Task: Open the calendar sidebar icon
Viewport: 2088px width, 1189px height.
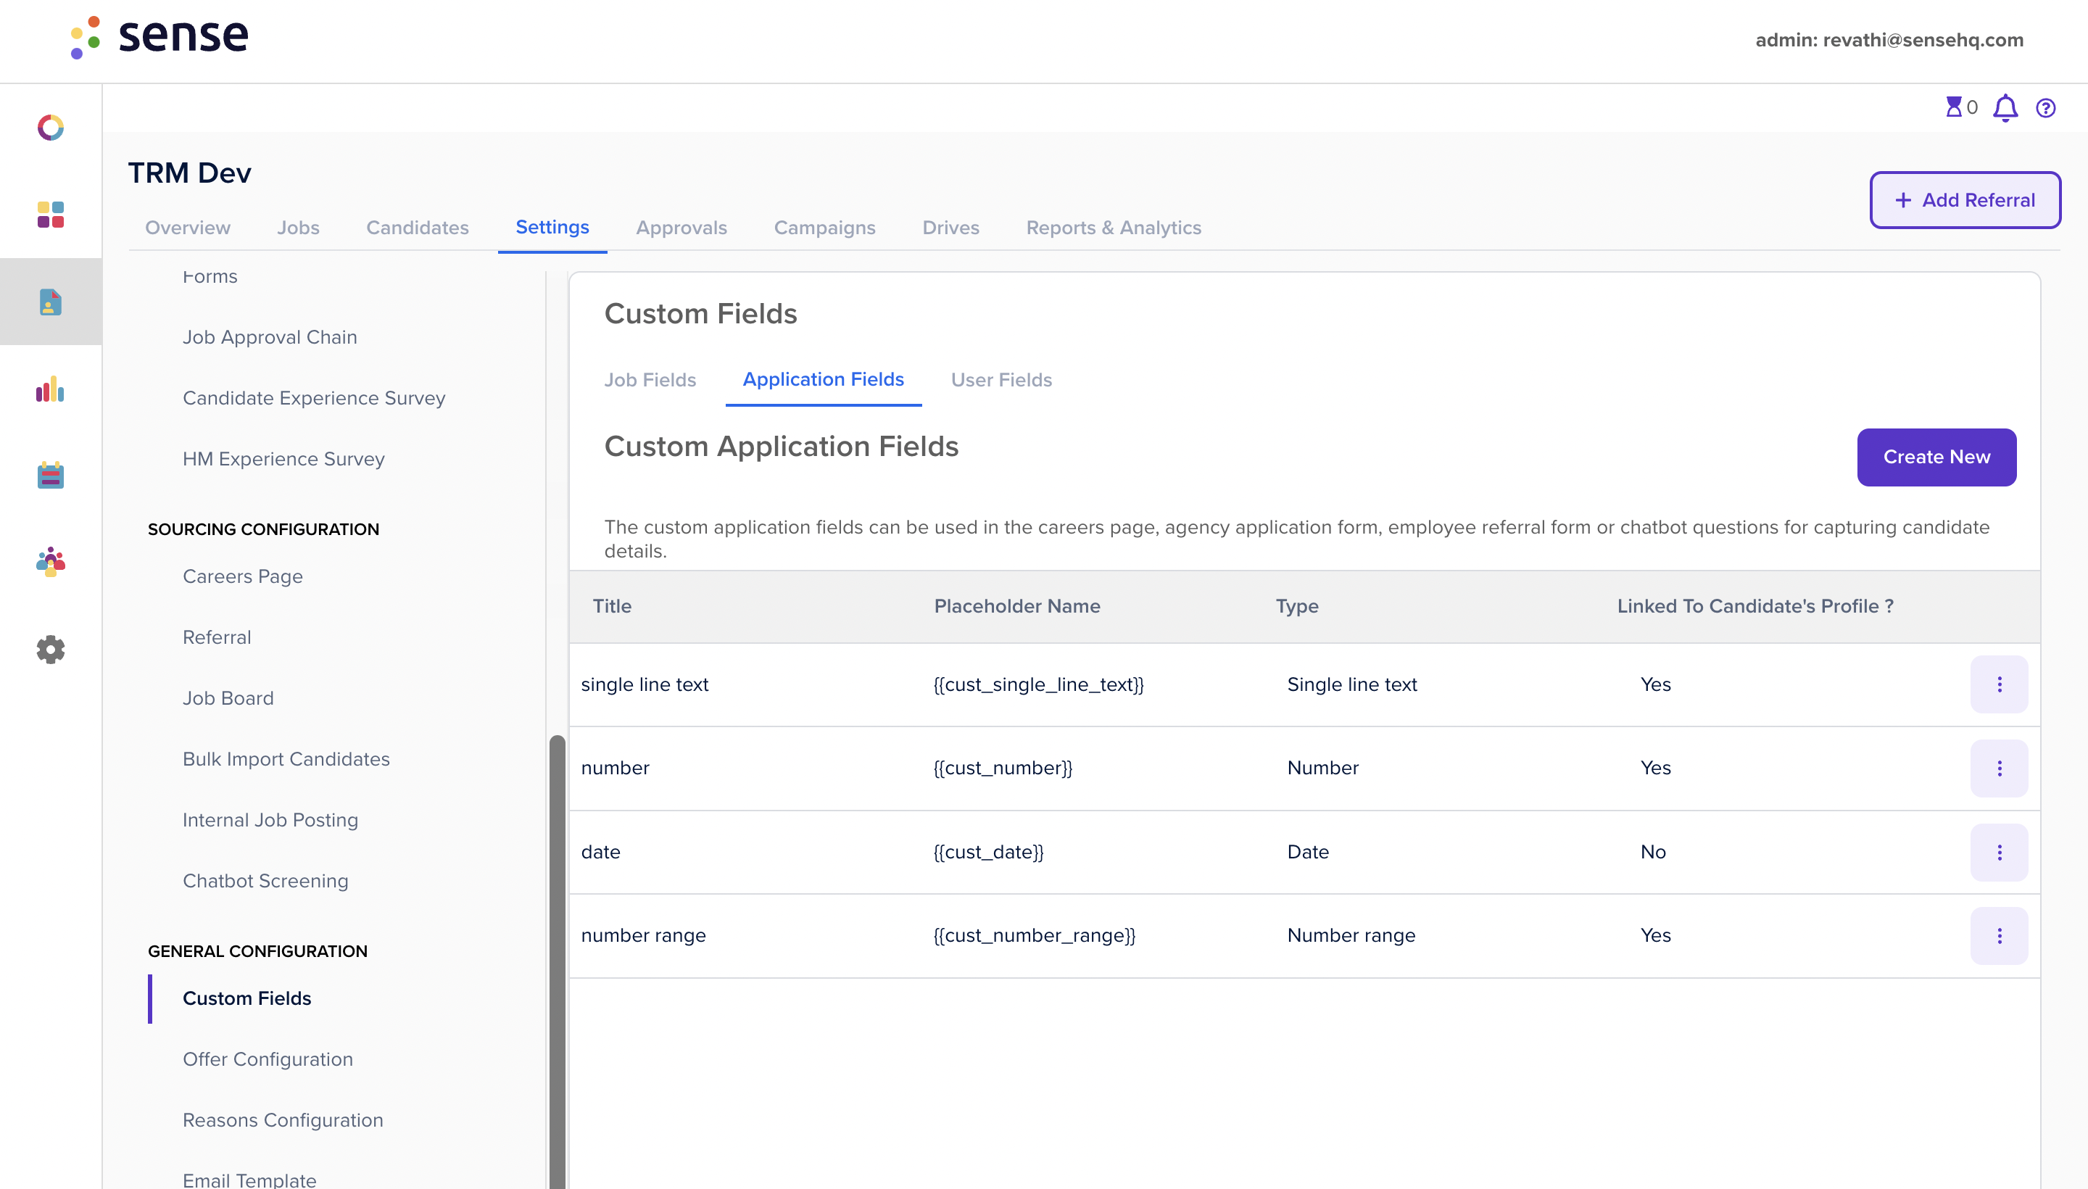Action: 51,476
